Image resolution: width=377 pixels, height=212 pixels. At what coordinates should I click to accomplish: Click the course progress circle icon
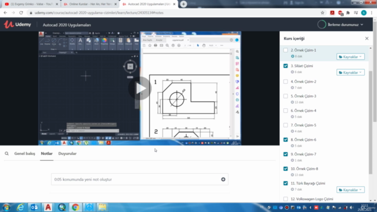point(322,25)
